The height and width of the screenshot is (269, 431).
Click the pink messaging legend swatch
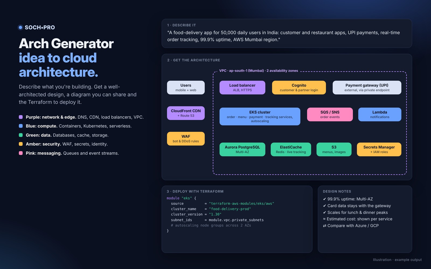[x=21, y=153]
